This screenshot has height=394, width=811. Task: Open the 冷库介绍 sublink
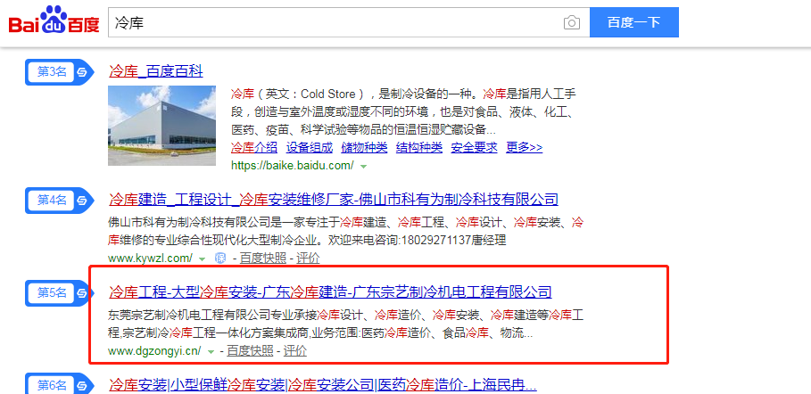pyautogui.click(x=254, y=147)
